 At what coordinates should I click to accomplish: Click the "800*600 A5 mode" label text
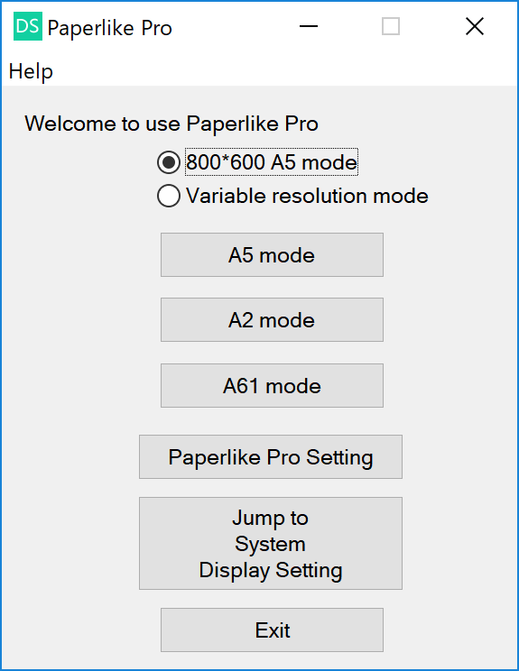(272, 162)
